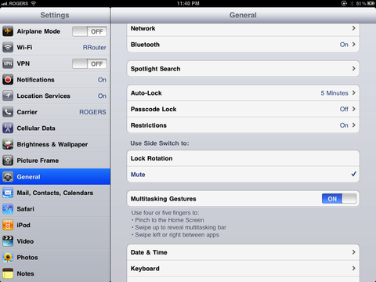Open Keyboard settings chevron
The image size is (376, 282).
point(354,268)
